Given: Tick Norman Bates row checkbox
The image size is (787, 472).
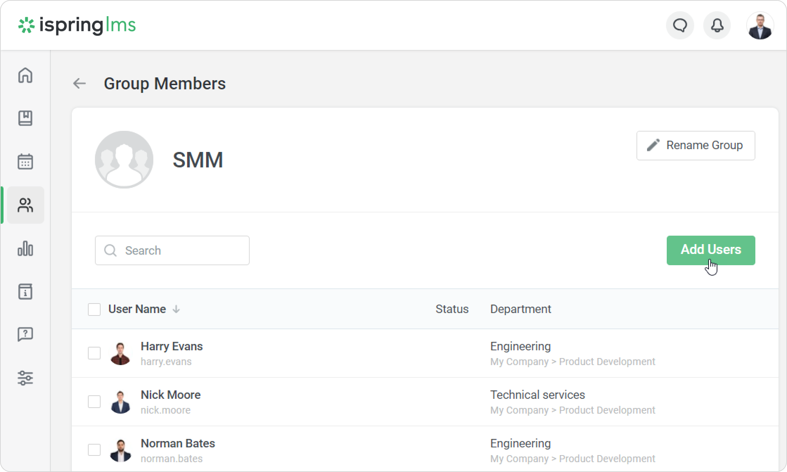Looking at the screenshot, I should pos(94,450).
